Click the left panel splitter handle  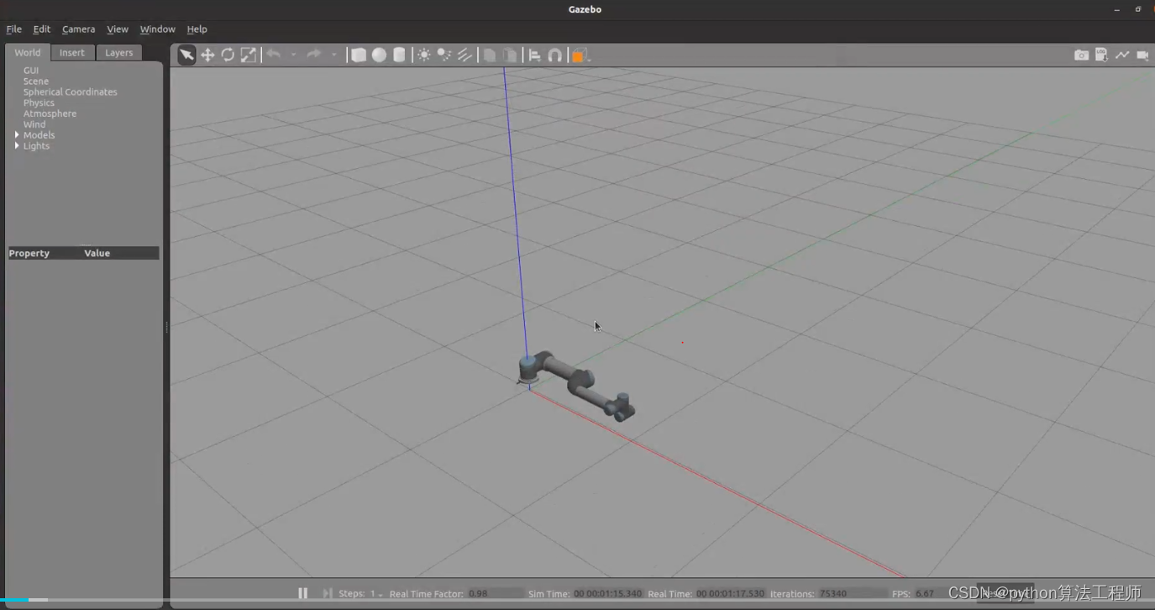tap(166, 327)
